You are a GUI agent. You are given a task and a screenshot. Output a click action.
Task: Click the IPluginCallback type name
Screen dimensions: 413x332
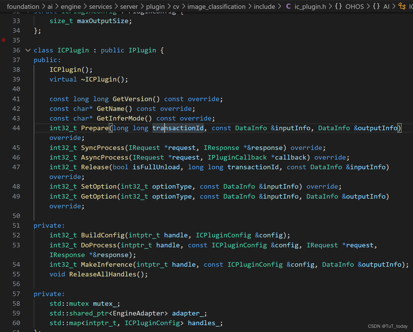[237, 157]
